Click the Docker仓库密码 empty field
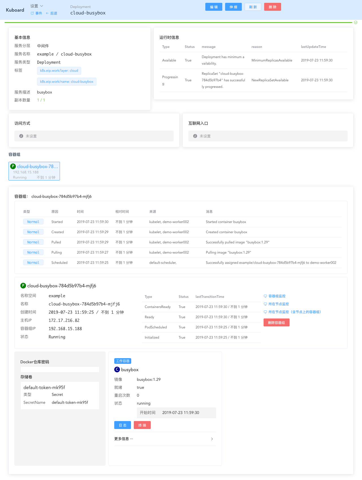This screenshot has height=480, width=362. coord(60,369)
